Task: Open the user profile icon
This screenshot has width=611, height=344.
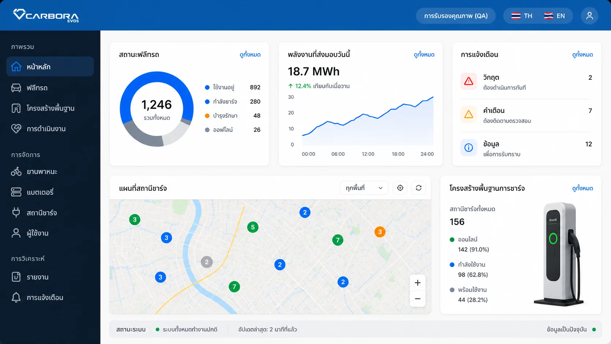Action: (589, 16)
